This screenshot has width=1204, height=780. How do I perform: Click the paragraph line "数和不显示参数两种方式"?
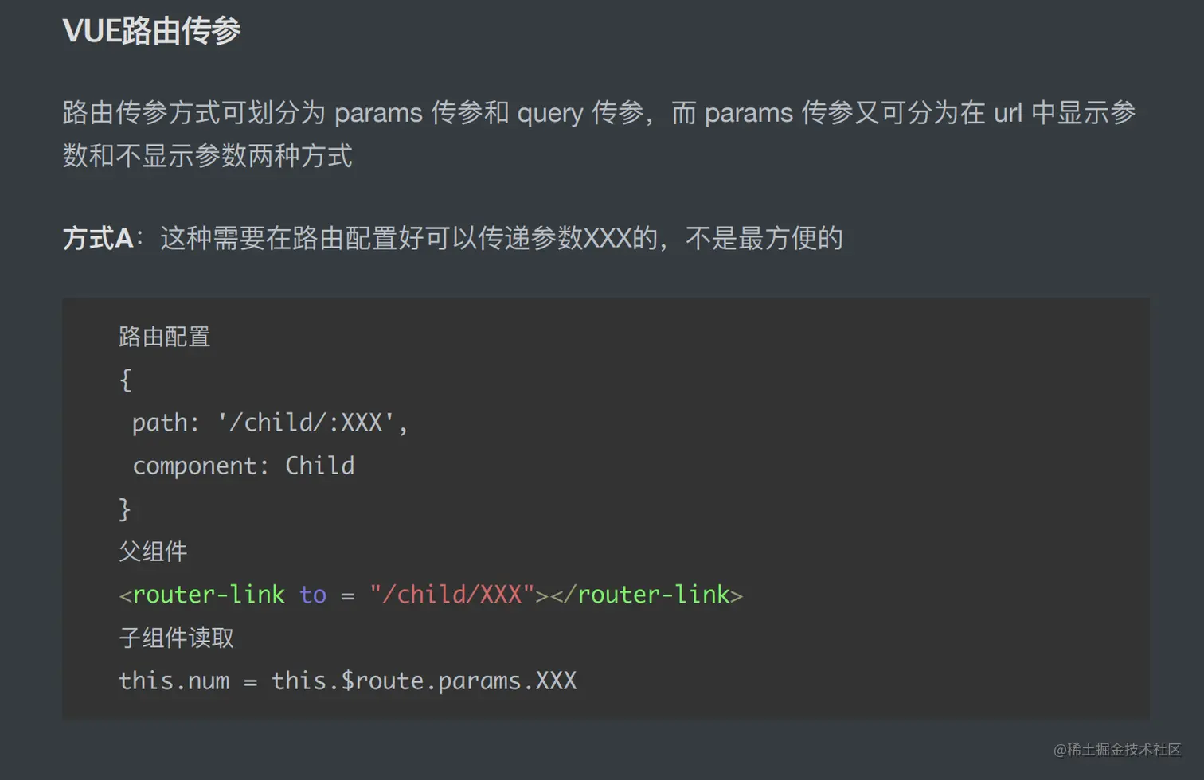pyautogui.click(x=207, y=156)
